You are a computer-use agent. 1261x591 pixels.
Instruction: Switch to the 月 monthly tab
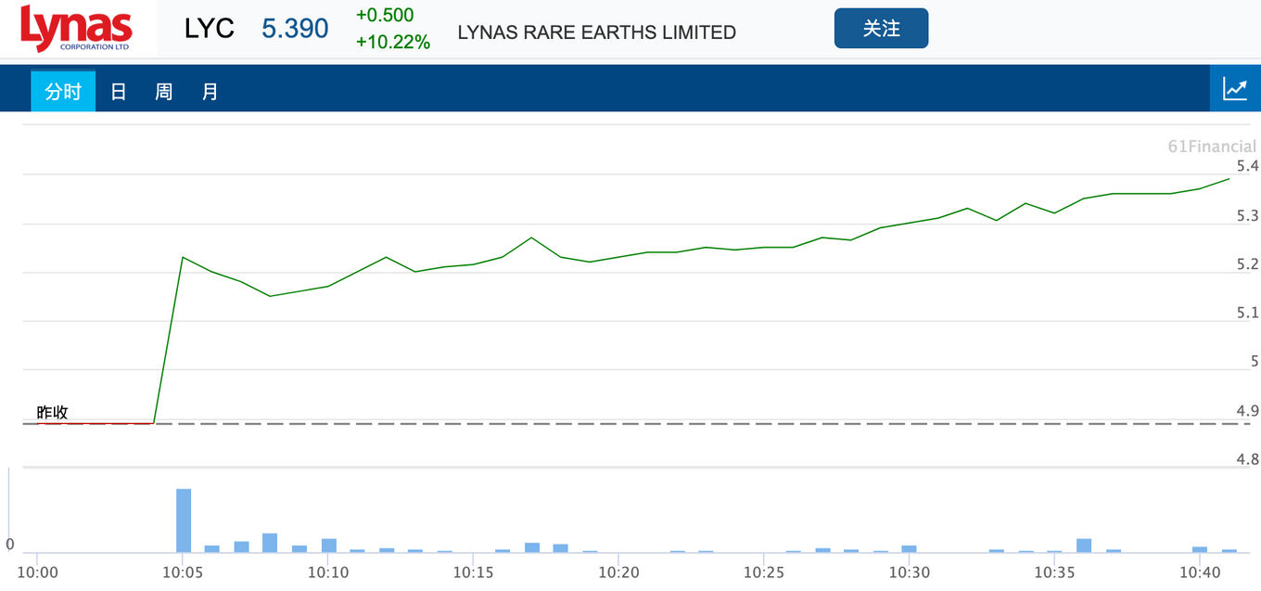tap(210, 91)
